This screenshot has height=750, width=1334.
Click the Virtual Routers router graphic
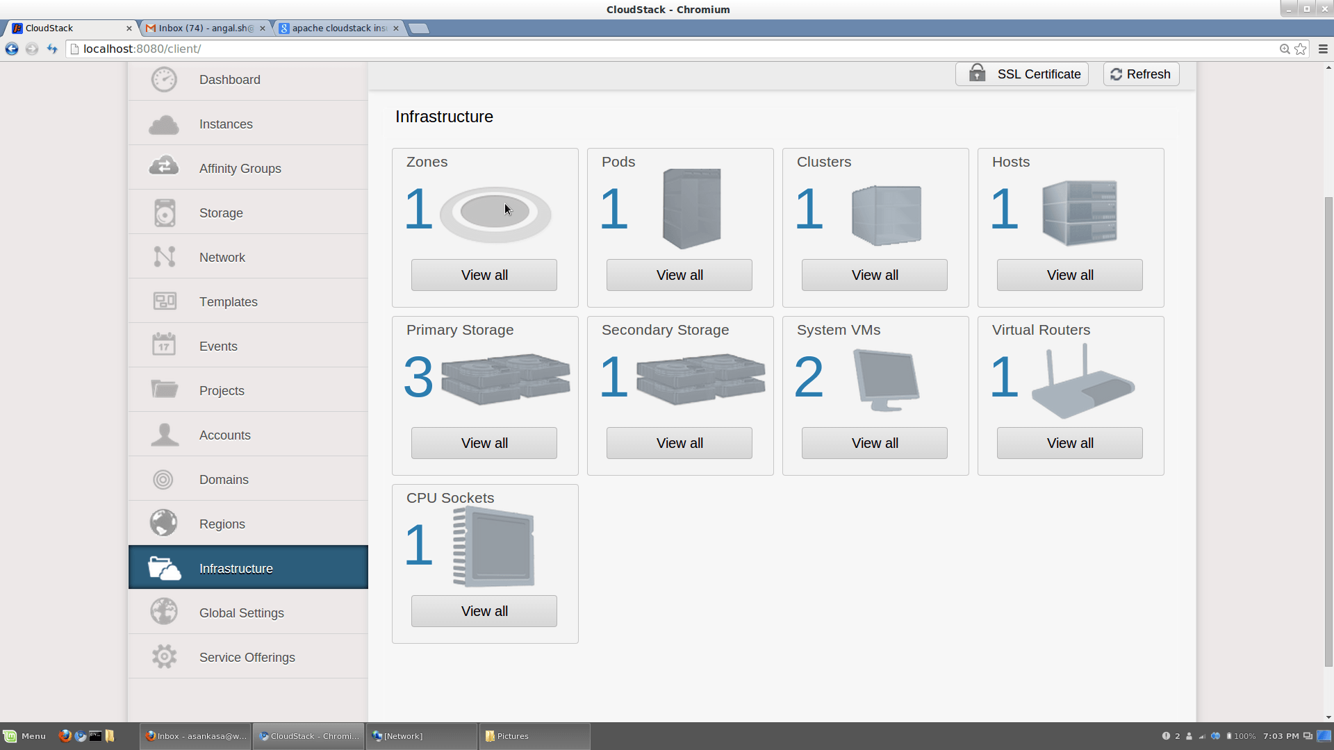[1083, 381]
